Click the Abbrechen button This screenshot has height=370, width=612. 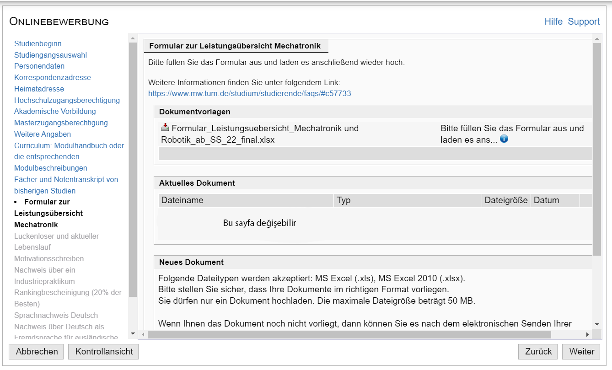[37, 351]
